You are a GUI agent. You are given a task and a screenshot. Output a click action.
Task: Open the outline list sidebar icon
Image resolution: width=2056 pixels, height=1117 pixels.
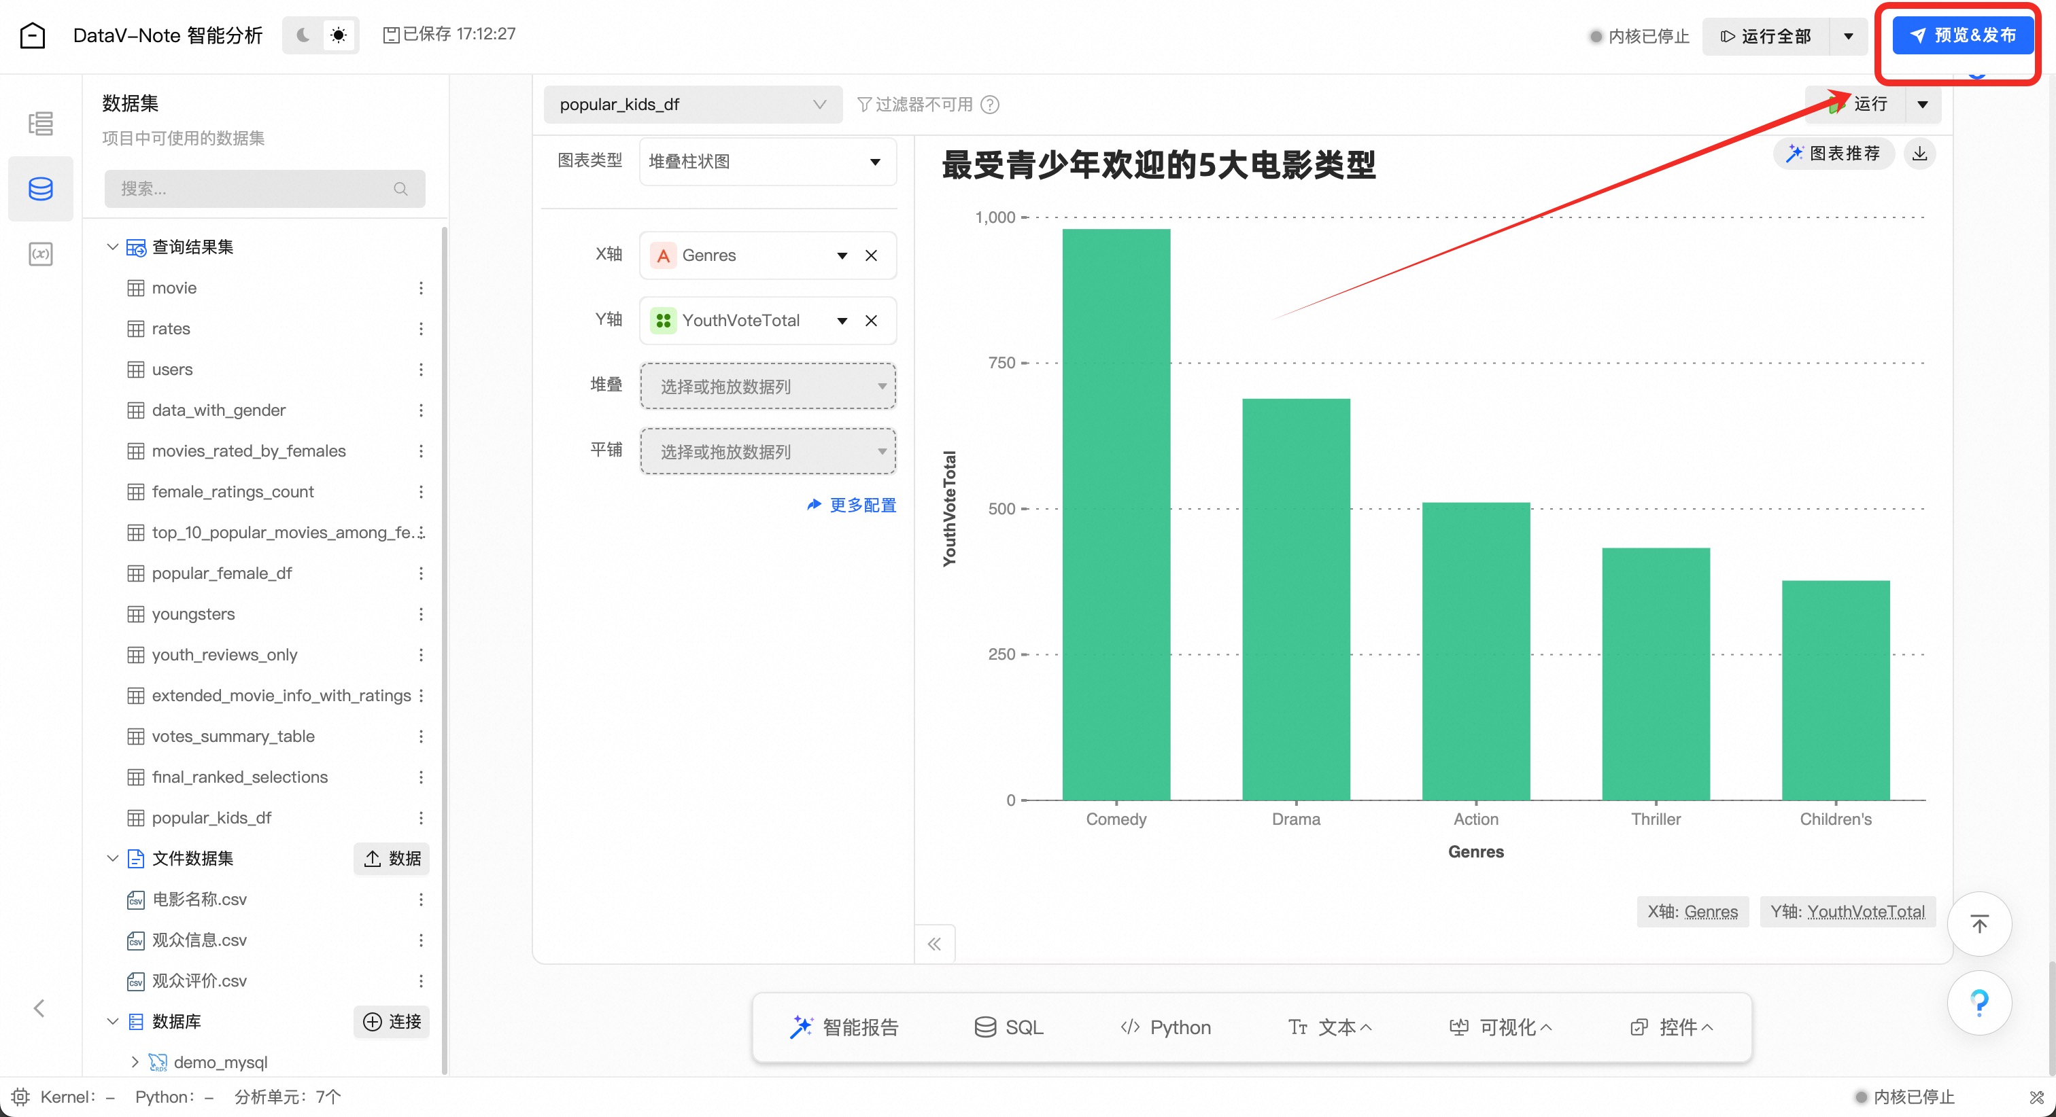tap(41, 124)
